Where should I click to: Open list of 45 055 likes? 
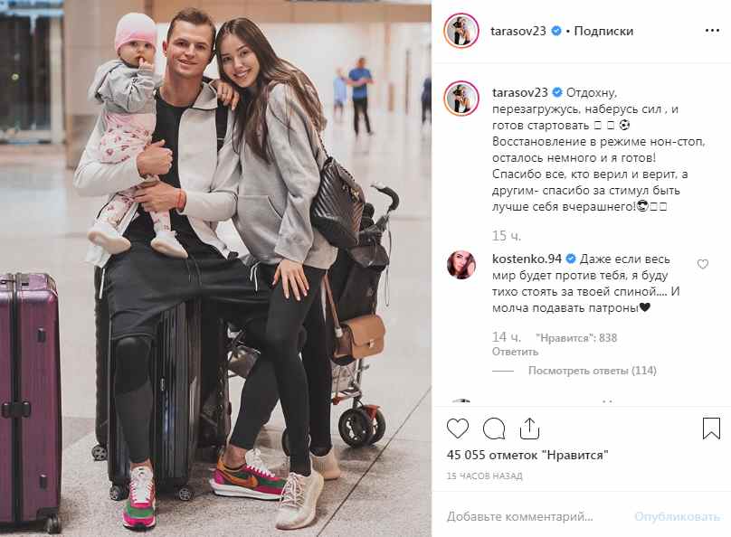pyautogui.click(x=527, y=455)
